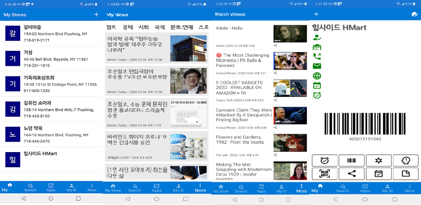
Task: Share the Finding Bigfoot Sasquatch video
Action: click(x=275, y=128)
